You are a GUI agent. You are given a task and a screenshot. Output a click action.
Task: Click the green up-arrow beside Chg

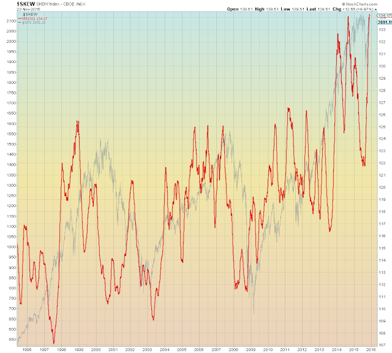click(x=375, y=10)
